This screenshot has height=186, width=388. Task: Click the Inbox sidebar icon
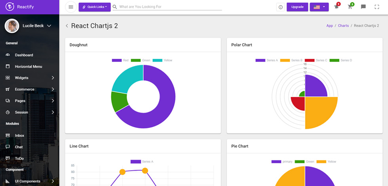(x=8, y=135)
